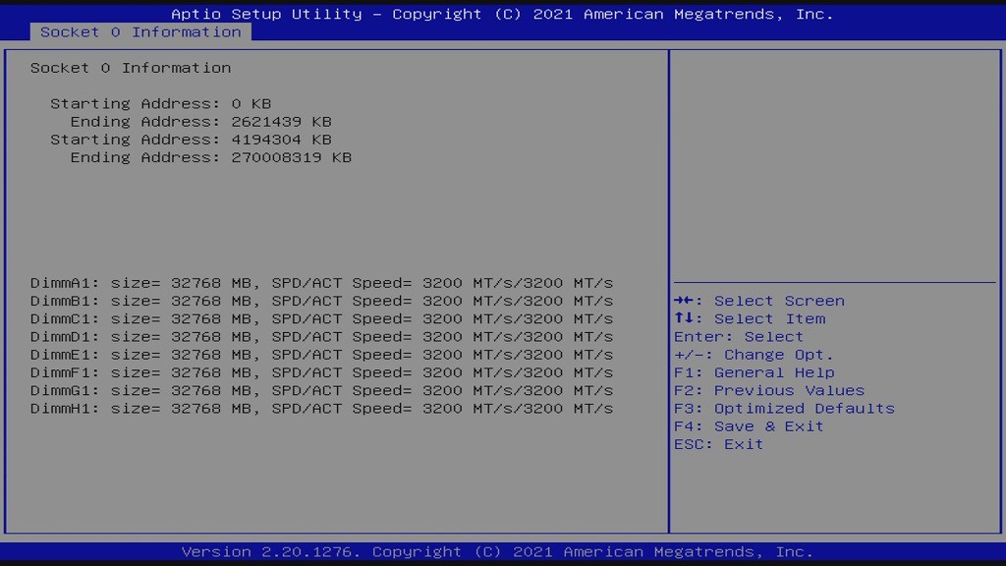
Task: Click the DimmC1 memory row
Action: click(x=321, y=319)
